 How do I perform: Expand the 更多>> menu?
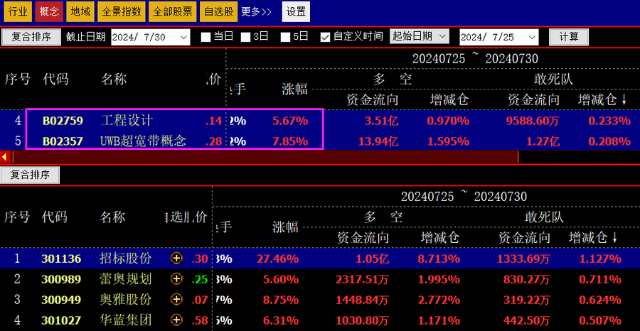click(257, 11)
